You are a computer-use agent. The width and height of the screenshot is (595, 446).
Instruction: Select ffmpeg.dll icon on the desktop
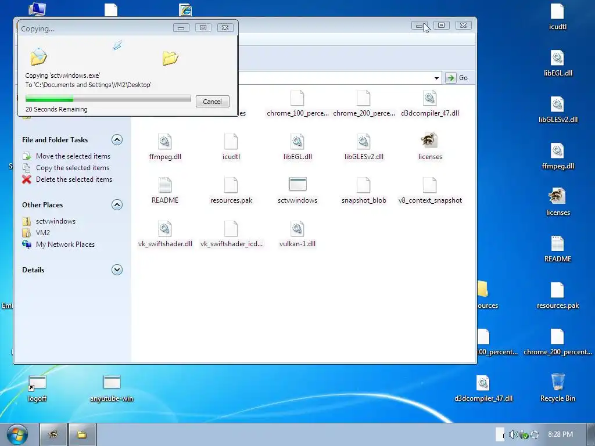[x=557, y=156]
